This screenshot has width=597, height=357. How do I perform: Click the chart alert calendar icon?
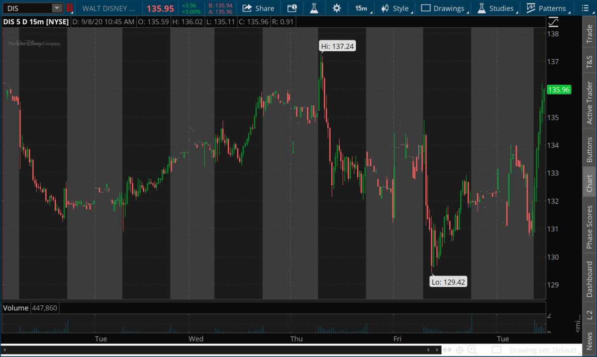(x=292, y=8)
